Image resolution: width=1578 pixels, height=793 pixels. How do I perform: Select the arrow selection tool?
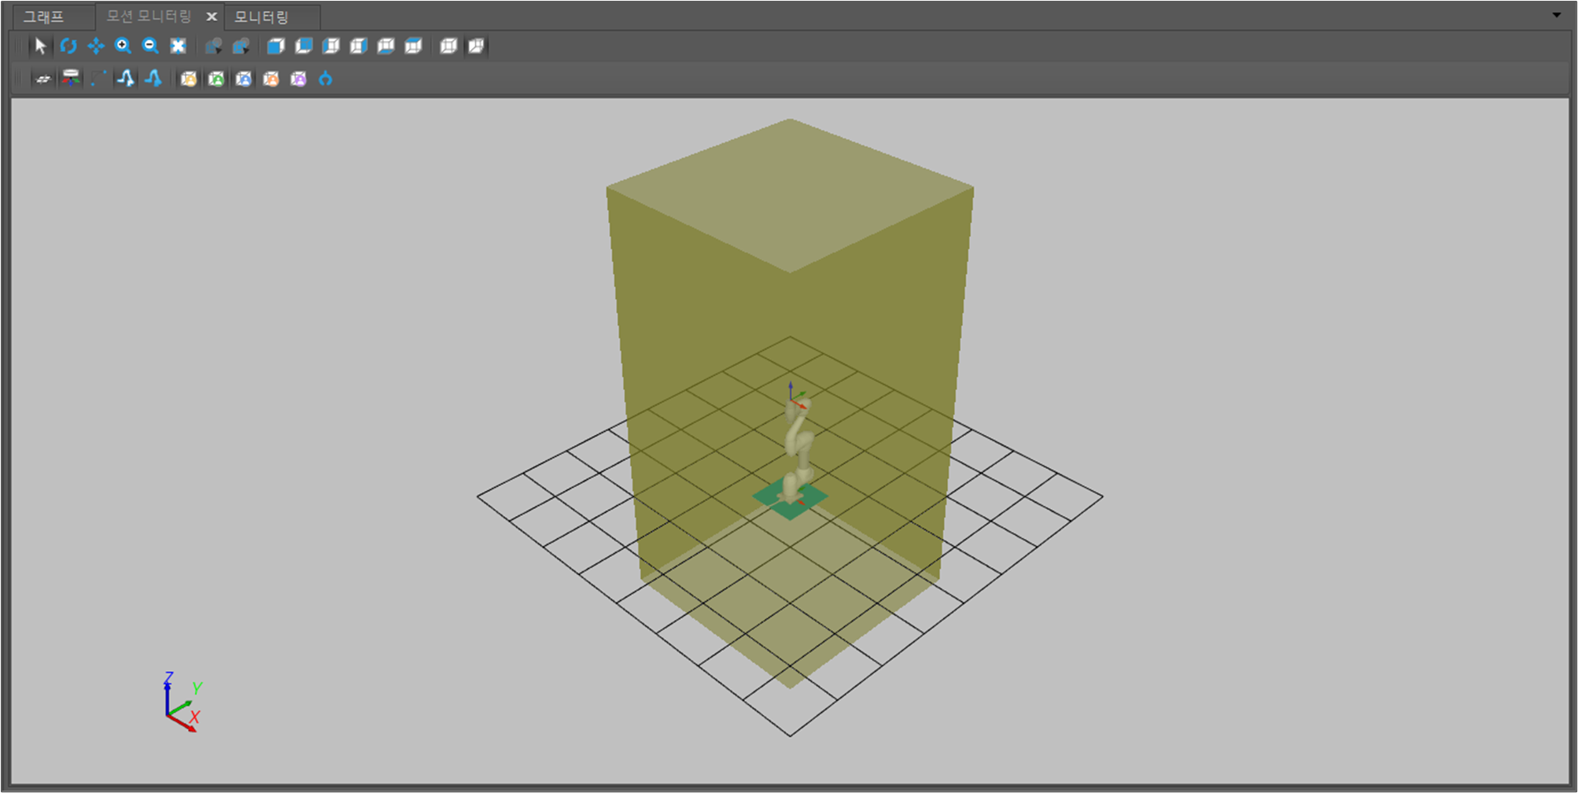39,46
